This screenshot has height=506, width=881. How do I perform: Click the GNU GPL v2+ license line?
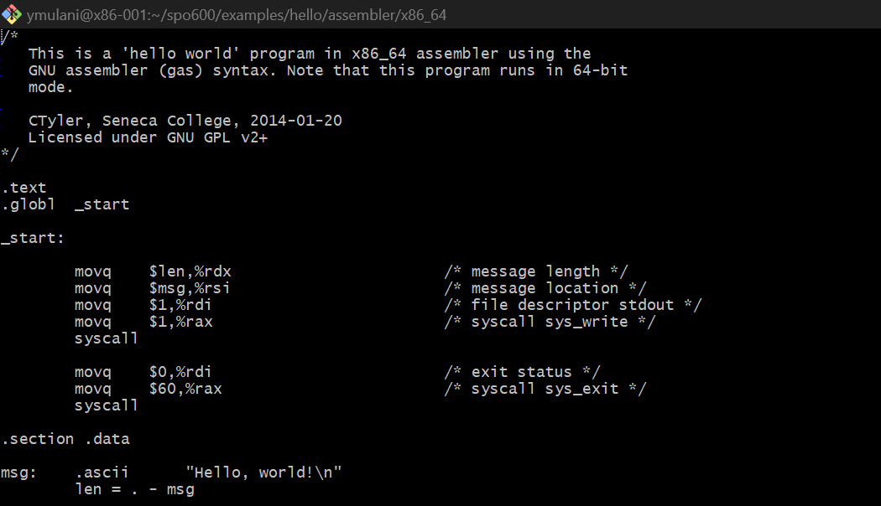point(148,137)
